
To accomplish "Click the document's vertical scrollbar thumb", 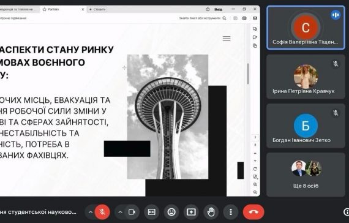I will coord(248,74).
